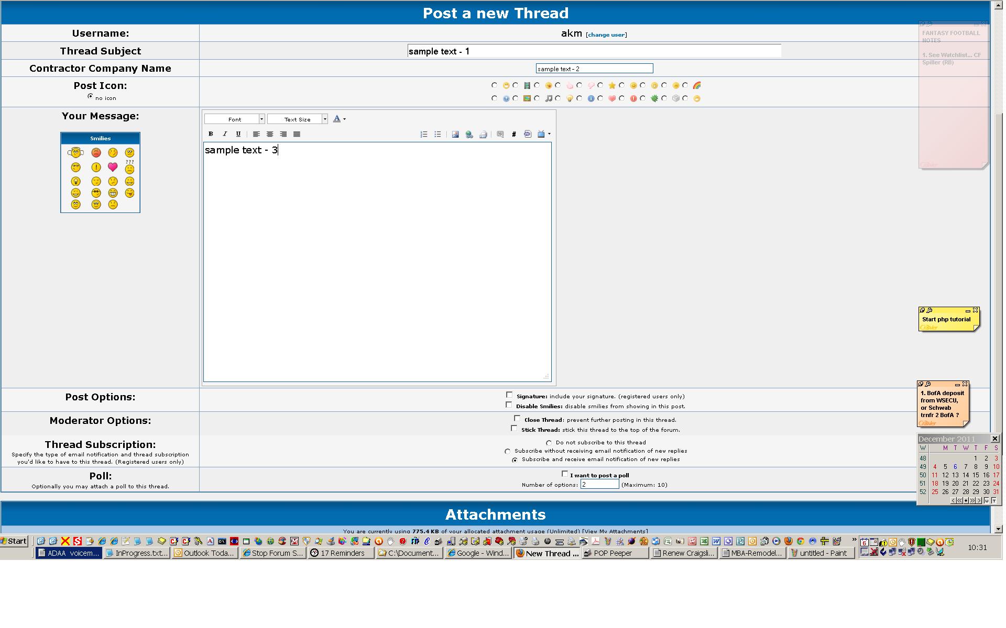
Task: Insert a numbered list
Action: 424,134
